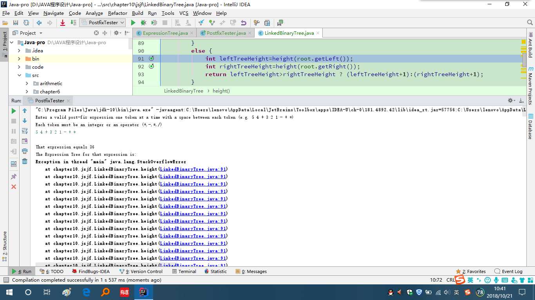Open the Maven Projects side panel
535x300 pixels.
(x=530, y=86)
